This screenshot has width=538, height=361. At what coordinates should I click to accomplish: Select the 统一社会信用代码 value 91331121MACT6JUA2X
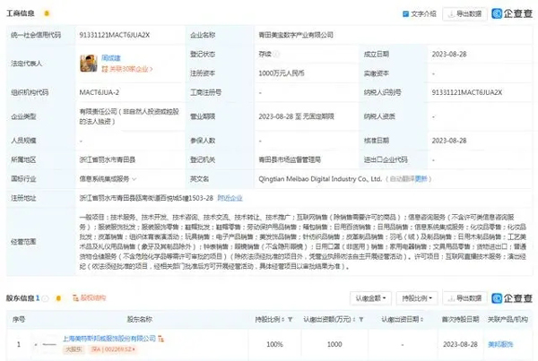tap(115, 35)
